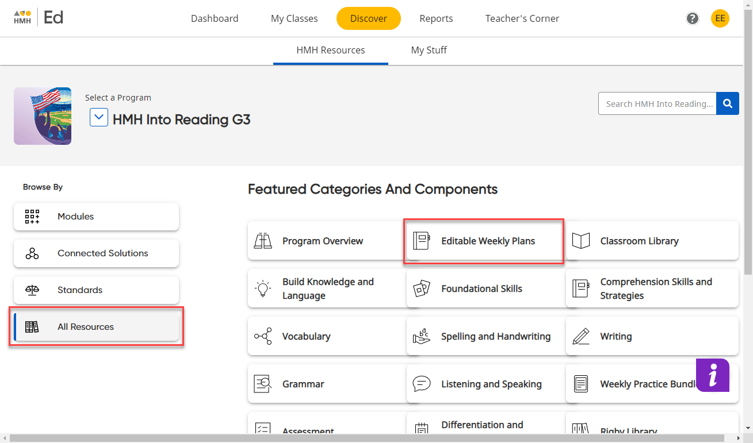The image size is (753, 443).
Task: Switch to the My Stuff tab
Action: pyautogui.click(x=429, y=50)
